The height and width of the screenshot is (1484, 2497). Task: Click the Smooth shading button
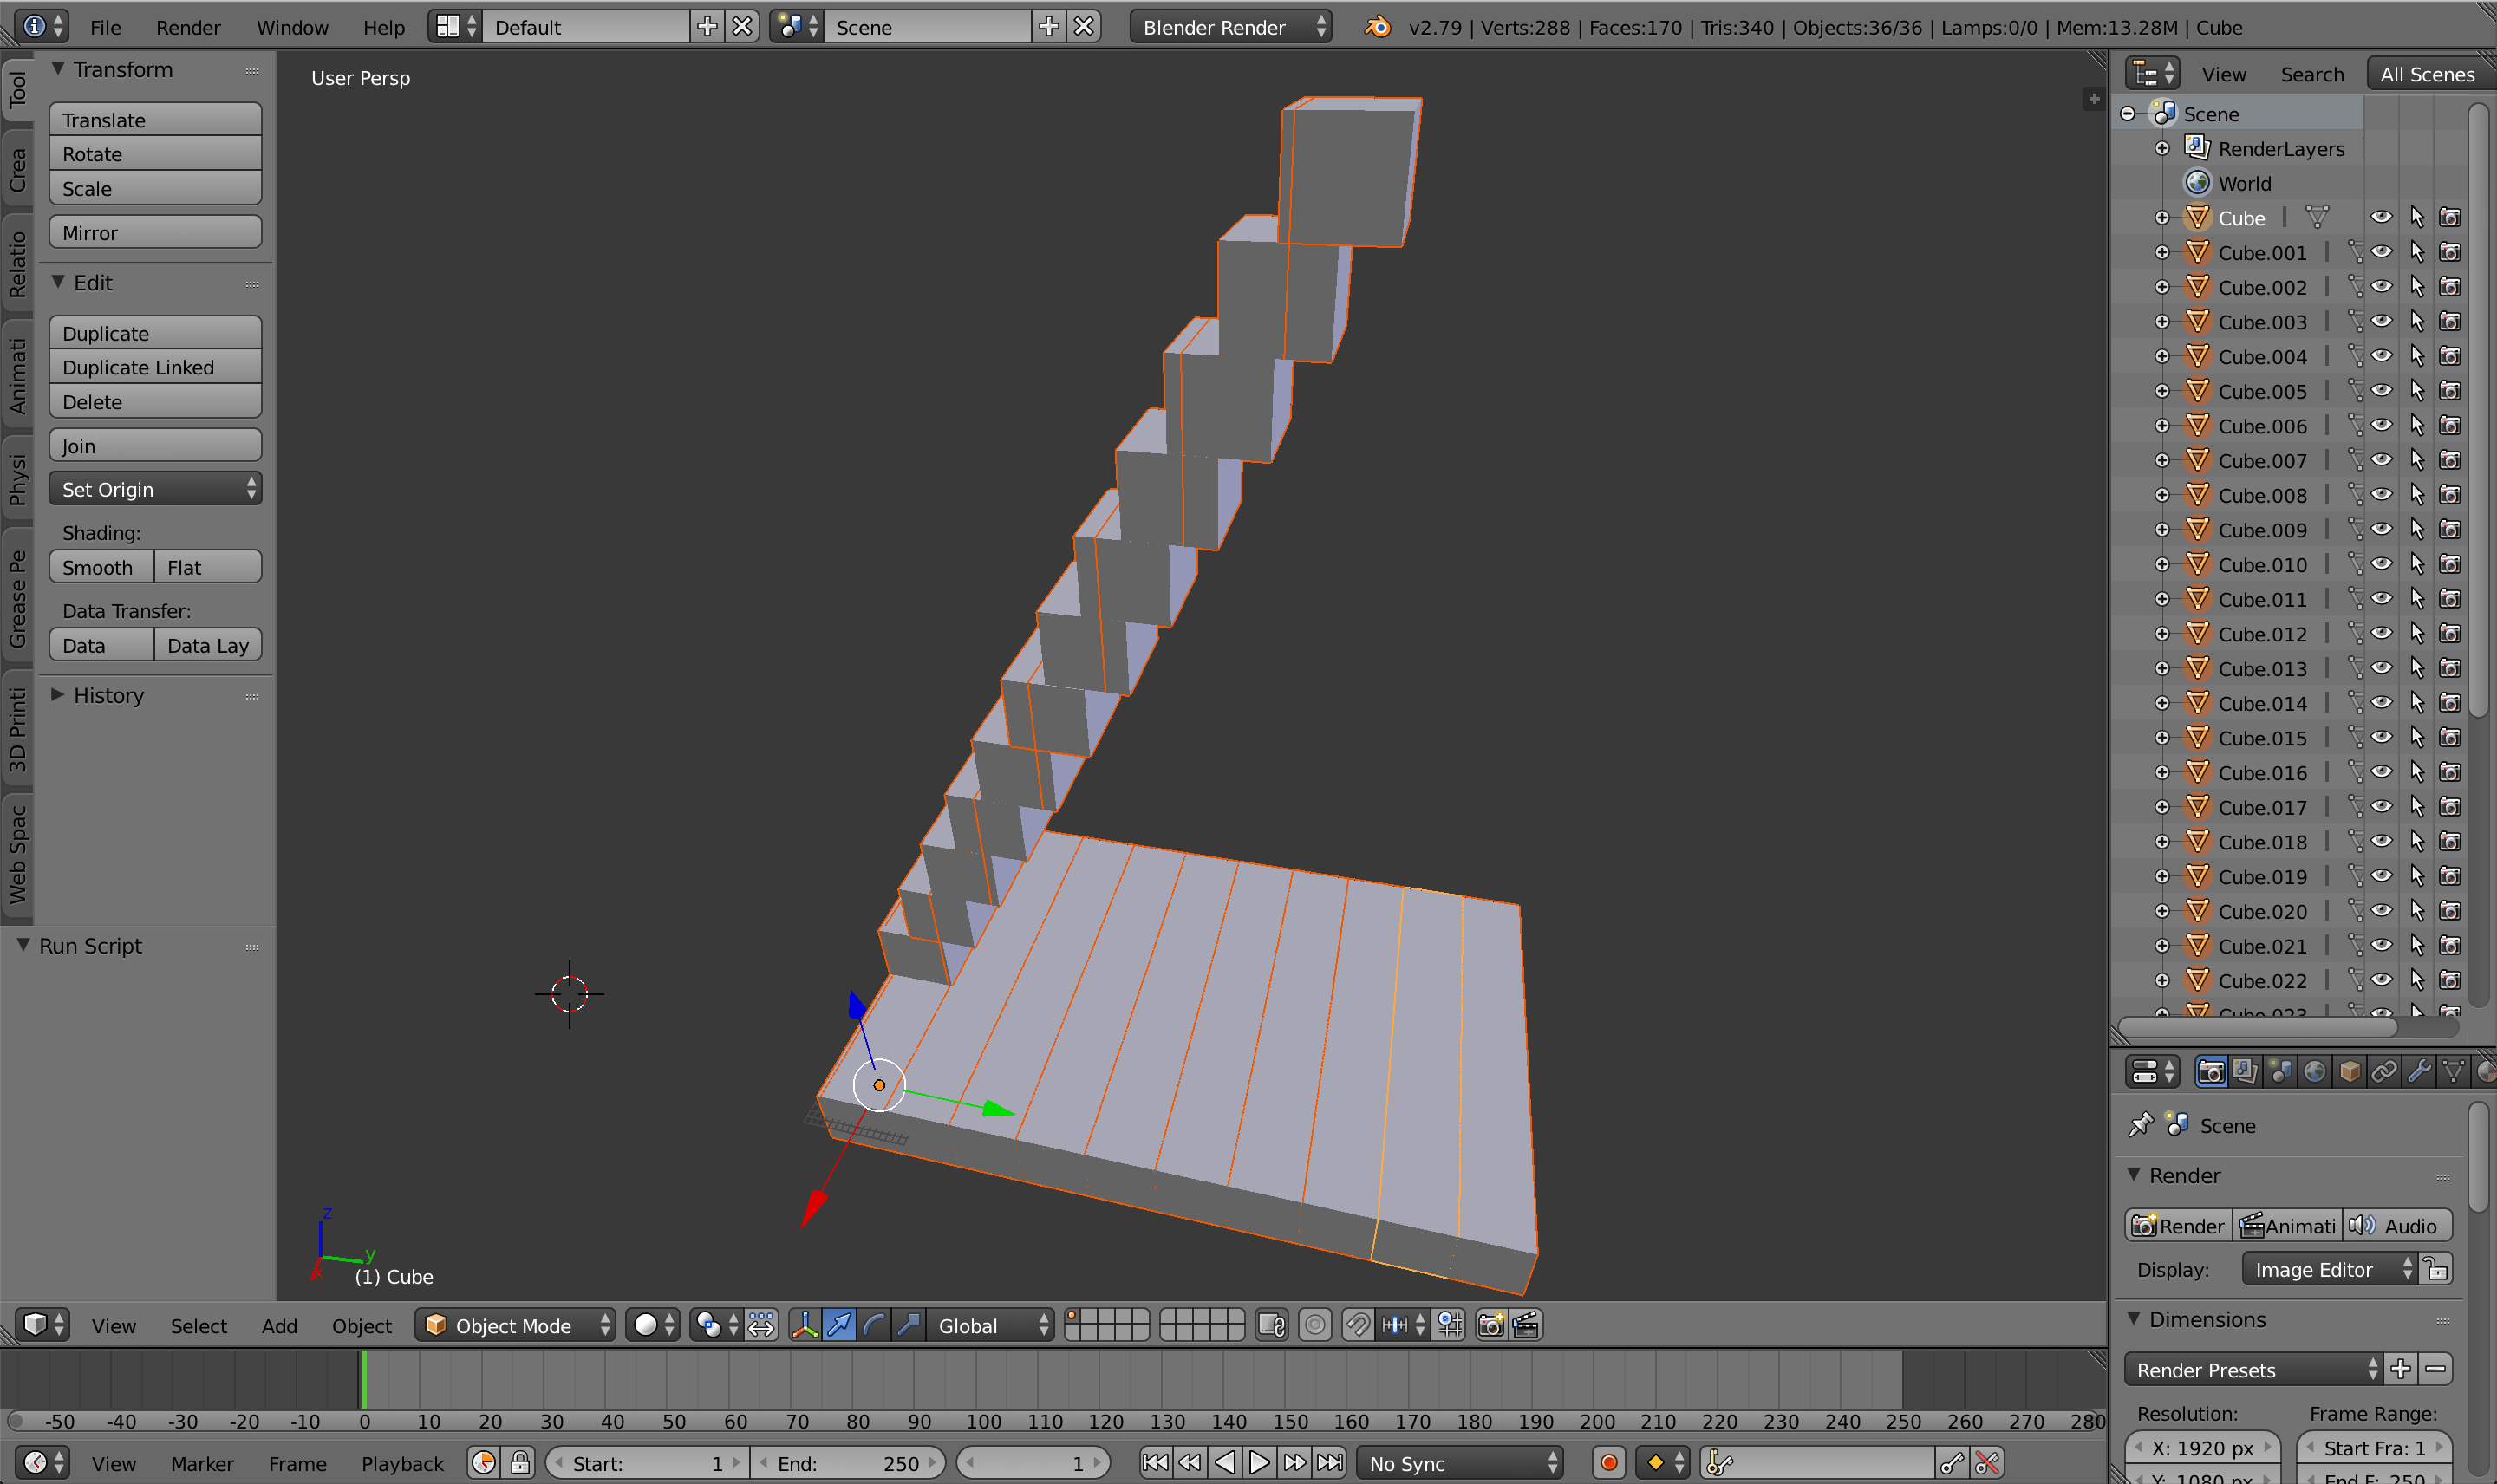point(100,567)
